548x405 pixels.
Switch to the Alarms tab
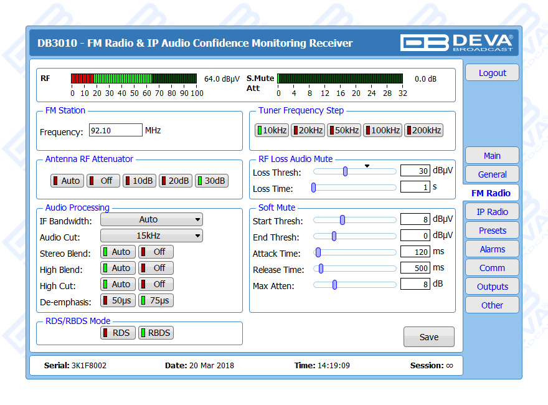coord(492,249)
